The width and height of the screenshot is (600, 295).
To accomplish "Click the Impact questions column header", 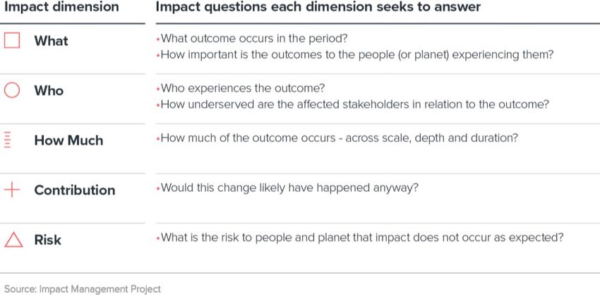I will coord(318,7).
